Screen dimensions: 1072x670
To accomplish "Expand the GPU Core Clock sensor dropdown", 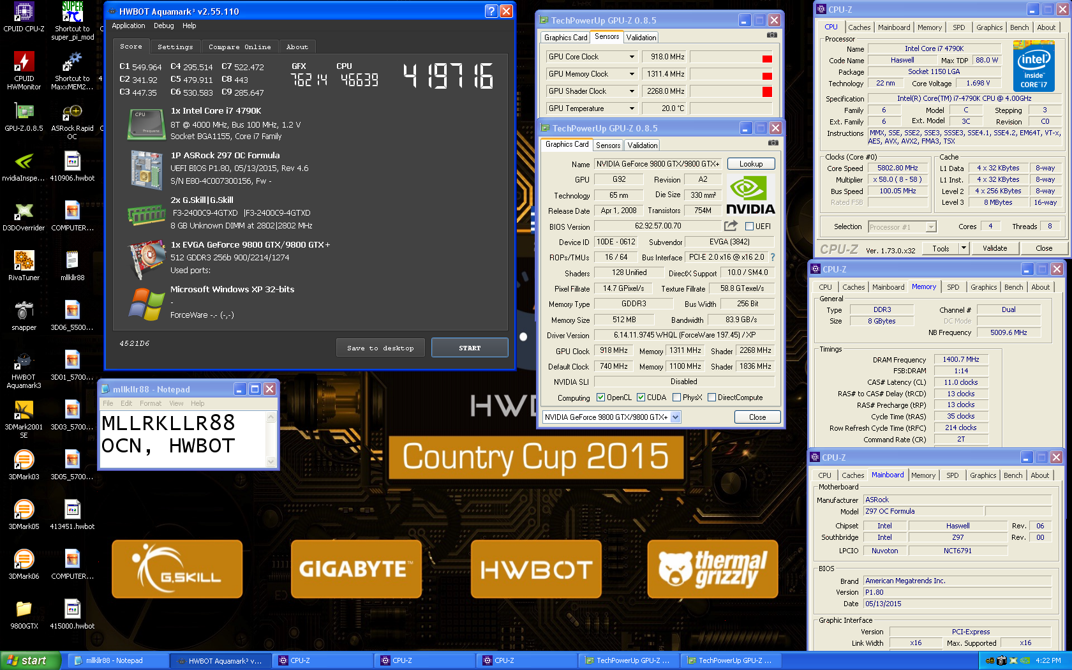I will pyautogui.click(x=632, y=57).
